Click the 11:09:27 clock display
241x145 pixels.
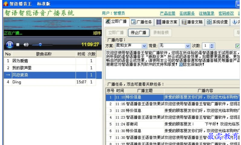(90, 44)
